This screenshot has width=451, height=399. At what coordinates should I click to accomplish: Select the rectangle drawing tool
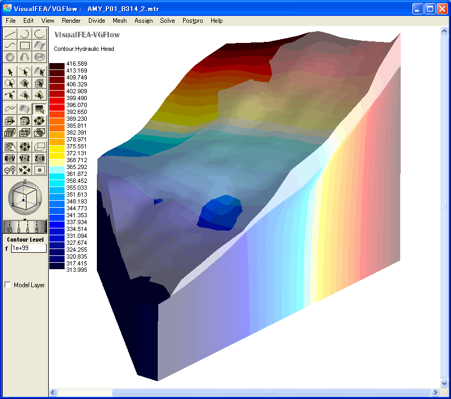[x=25, y=45]
